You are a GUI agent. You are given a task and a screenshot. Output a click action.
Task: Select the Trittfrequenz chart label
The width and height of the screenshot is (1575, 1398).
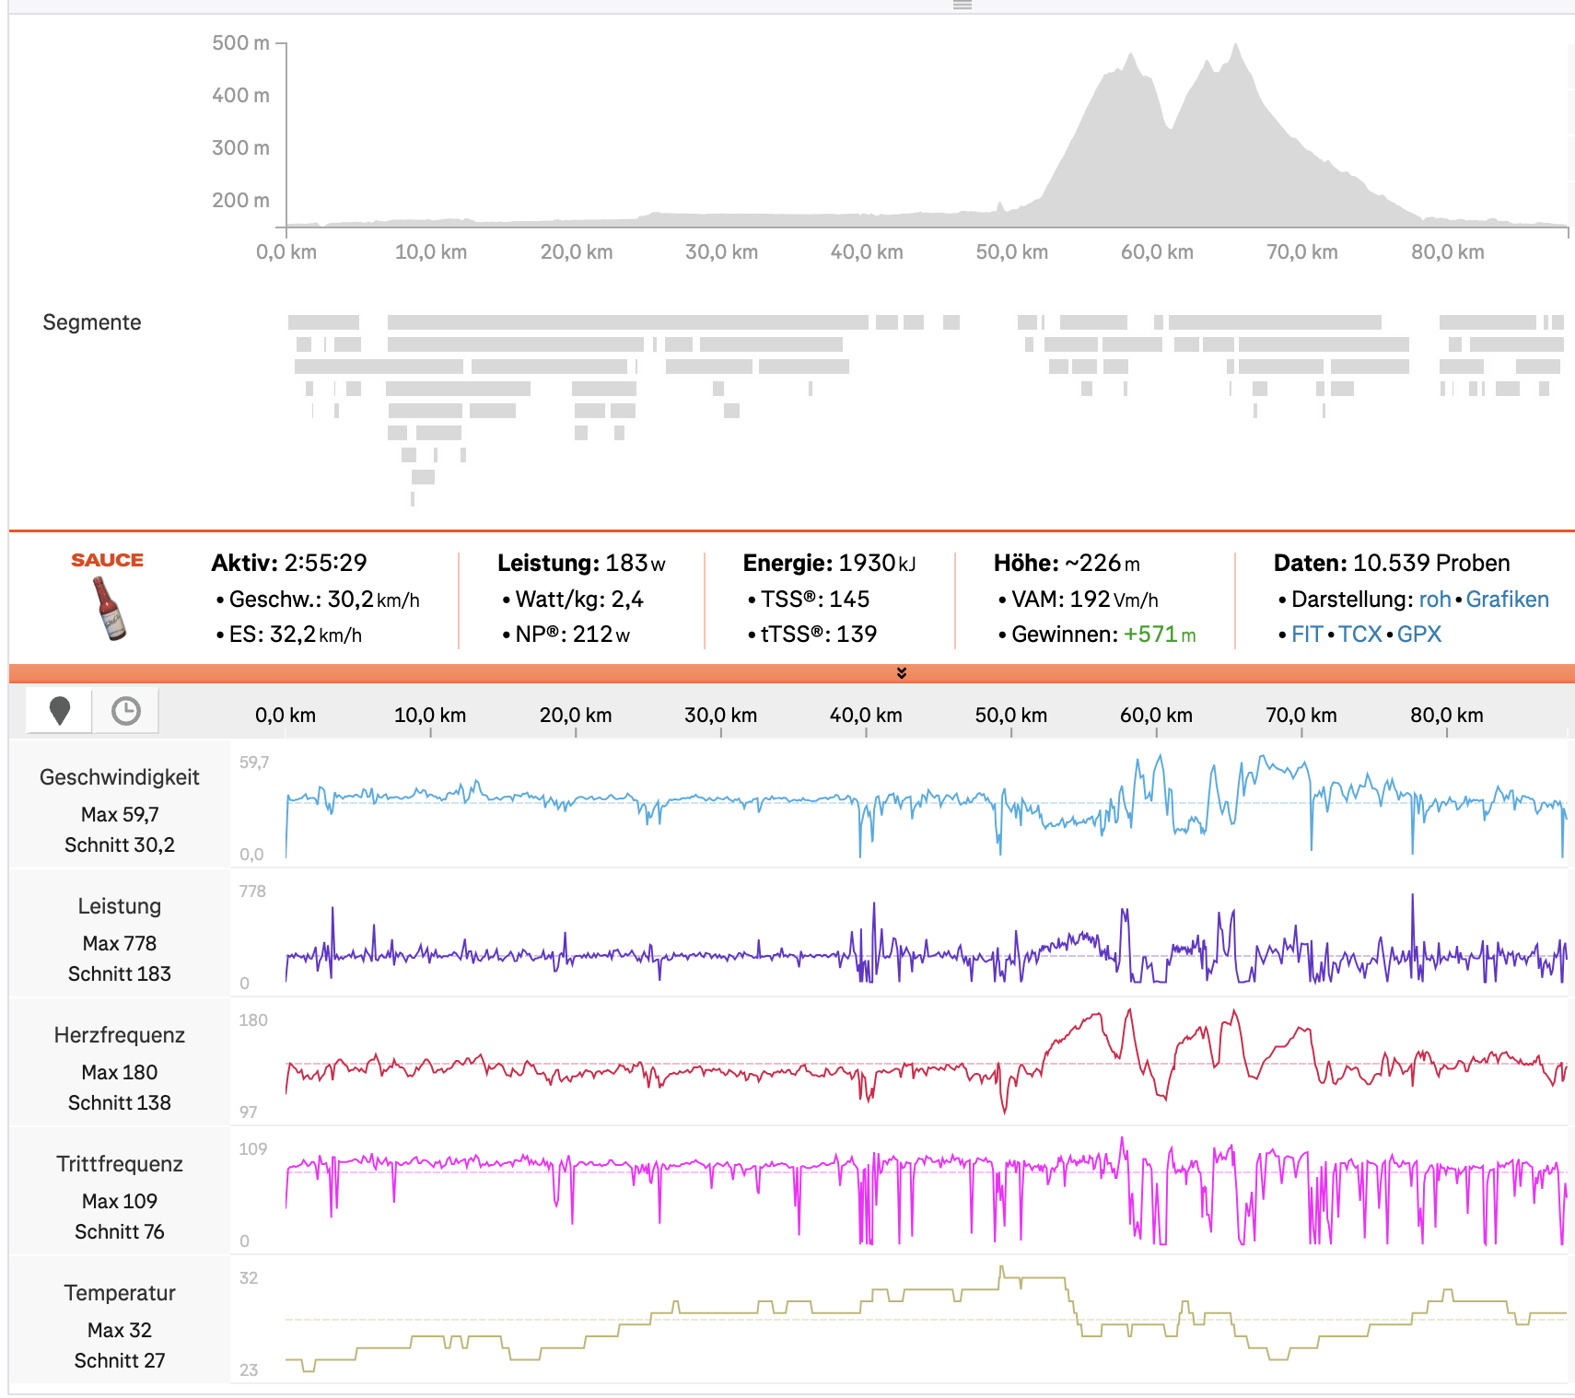pos(120,1164)
